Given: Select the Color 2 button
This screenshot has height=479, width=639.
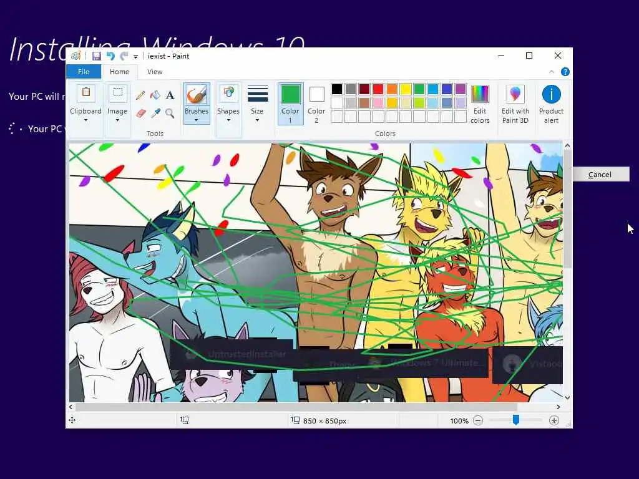Looking at the screenshot, I should click(x=316, y=104).
